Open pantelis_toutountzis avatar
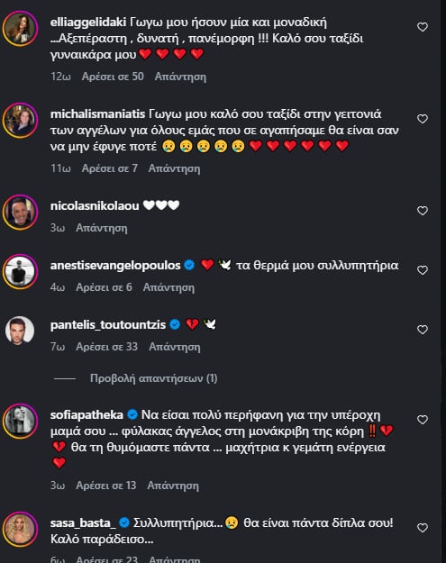Viewport: 446px width, 563px height. 20,331
